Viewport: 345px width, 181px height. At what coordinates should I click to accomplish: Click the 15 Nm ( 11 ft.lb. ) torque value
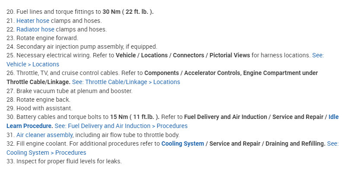click(135, 117)
